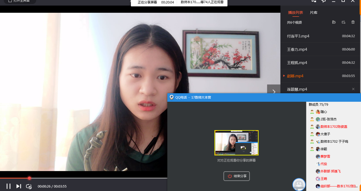The width and height of the screenshot is (361, 191).
Task: Clear playlist with trash icon
Action: [x=353, y=22]
